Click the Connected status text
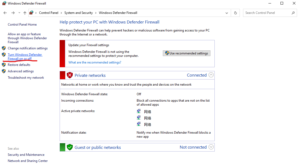The image size is (300, 167). (x=197, y=75)
